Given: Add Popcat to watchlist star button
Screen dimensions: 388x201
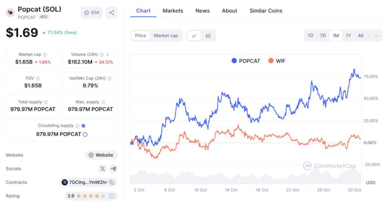Looking at the screenshot, I should [91, 13].
